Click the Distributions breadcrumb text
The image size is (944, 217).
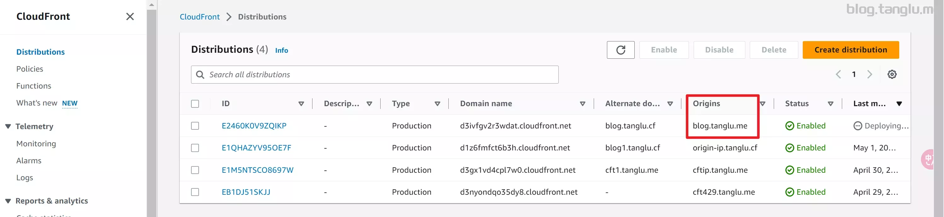[262, 17]
